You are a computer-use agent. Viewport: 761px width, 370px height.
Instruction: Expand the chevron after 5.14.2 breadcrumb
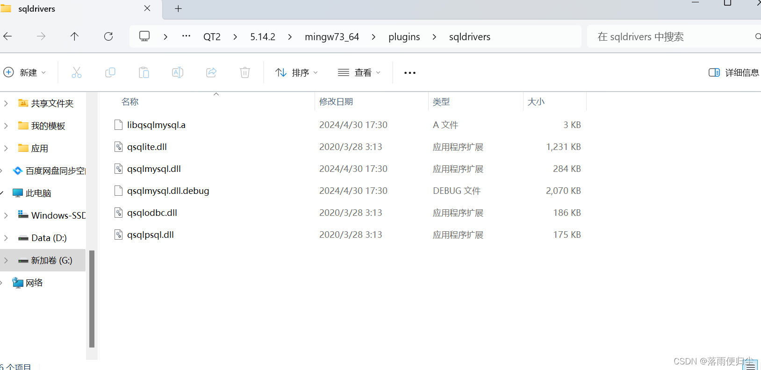point(290,36)
